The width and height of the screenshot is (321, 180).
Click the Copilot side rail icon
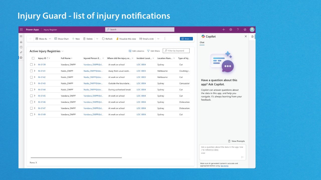pyautogui.click(x=253, y=36)
